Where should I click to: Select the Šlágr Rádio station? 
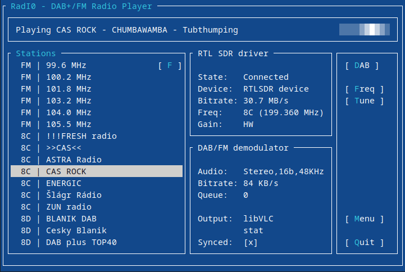97,195
